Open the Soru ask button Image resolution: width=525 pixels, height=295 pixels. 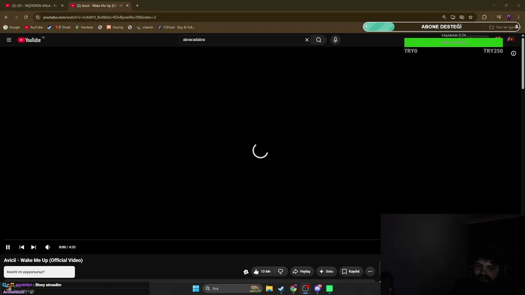pyautogui.click(x=326, y=271)
